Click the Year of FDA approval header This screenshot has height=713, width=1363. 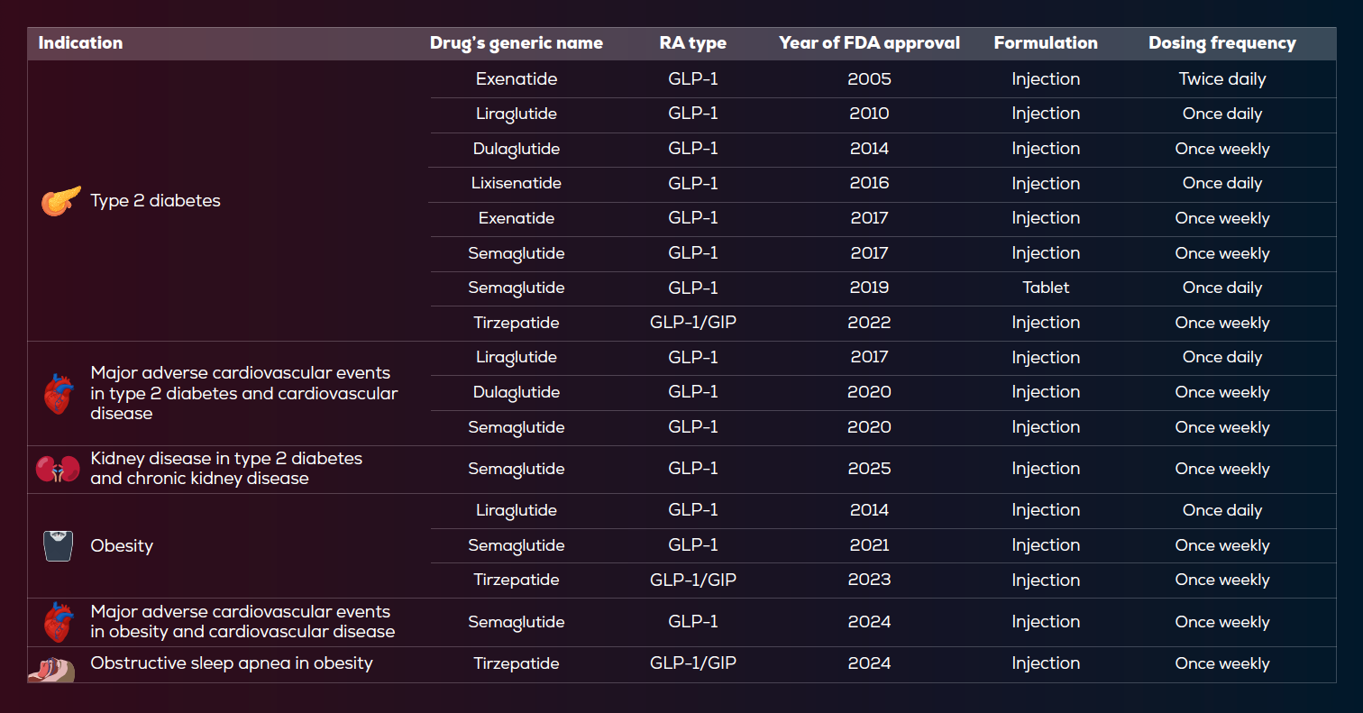(x=869, y=43)
